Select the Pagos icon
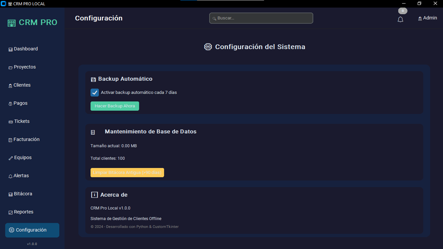Screen dimensions: 443x249 tap(10, 103)
